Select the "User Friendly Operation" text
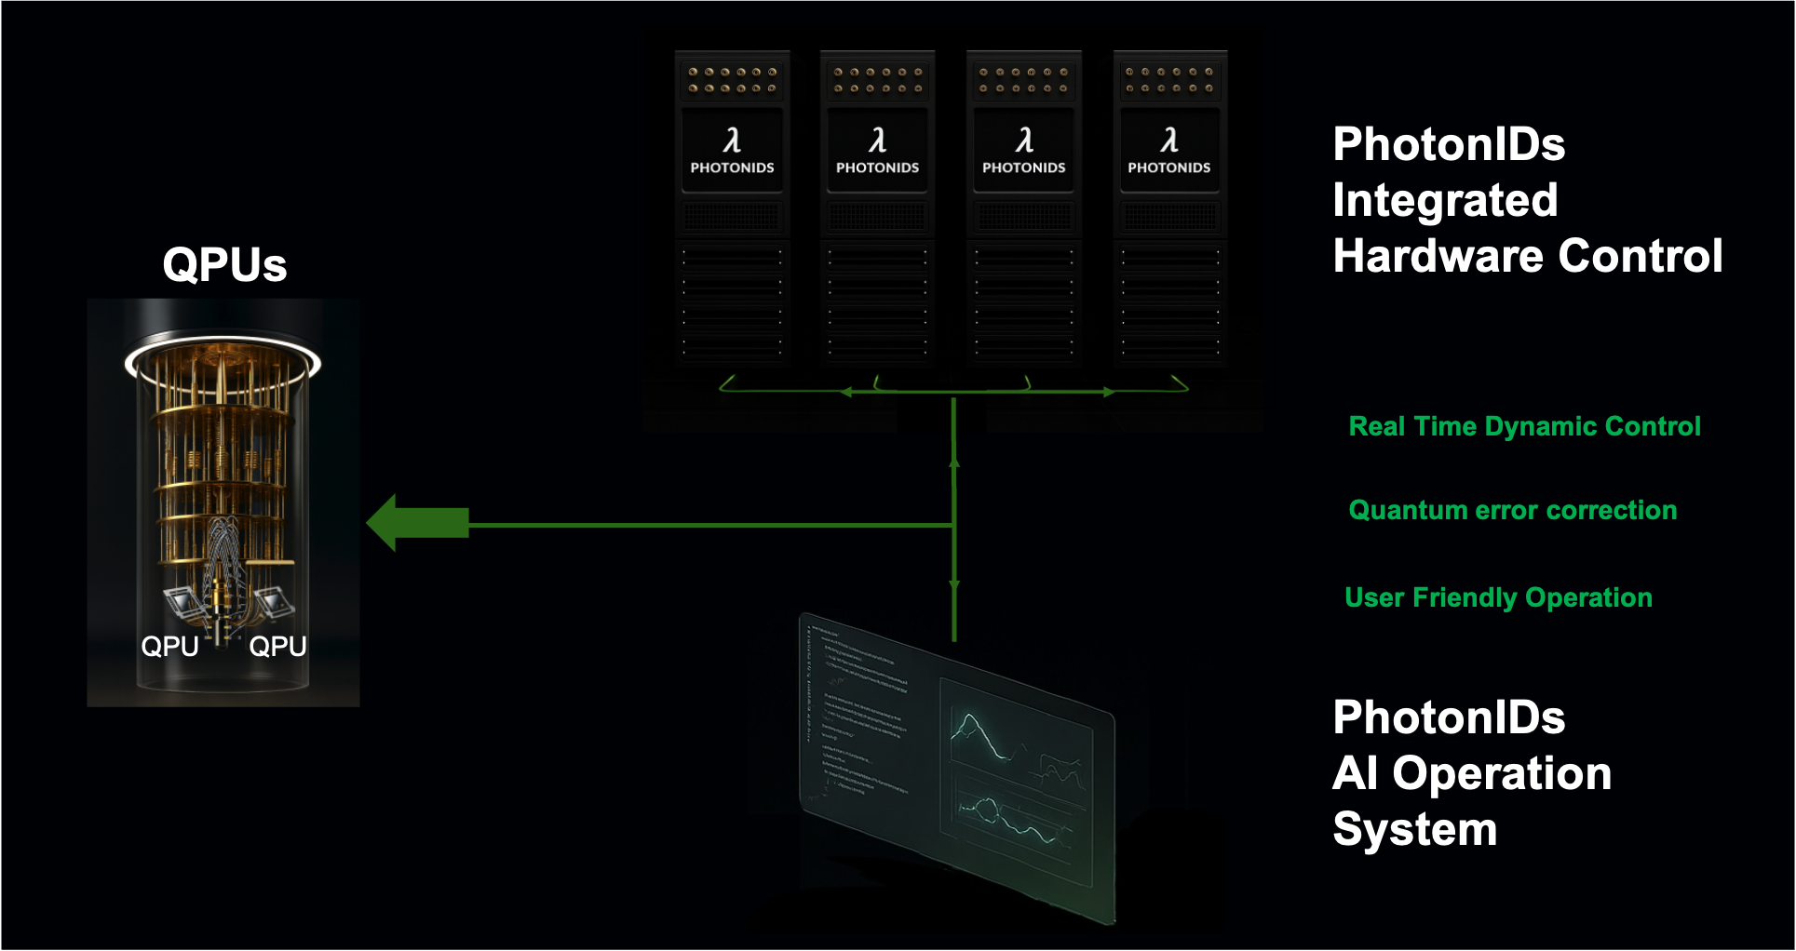 point(1498,597)
